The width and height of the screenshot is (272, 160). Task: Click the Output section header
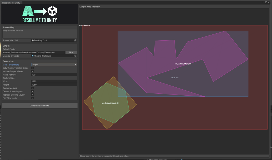(6, 46)
